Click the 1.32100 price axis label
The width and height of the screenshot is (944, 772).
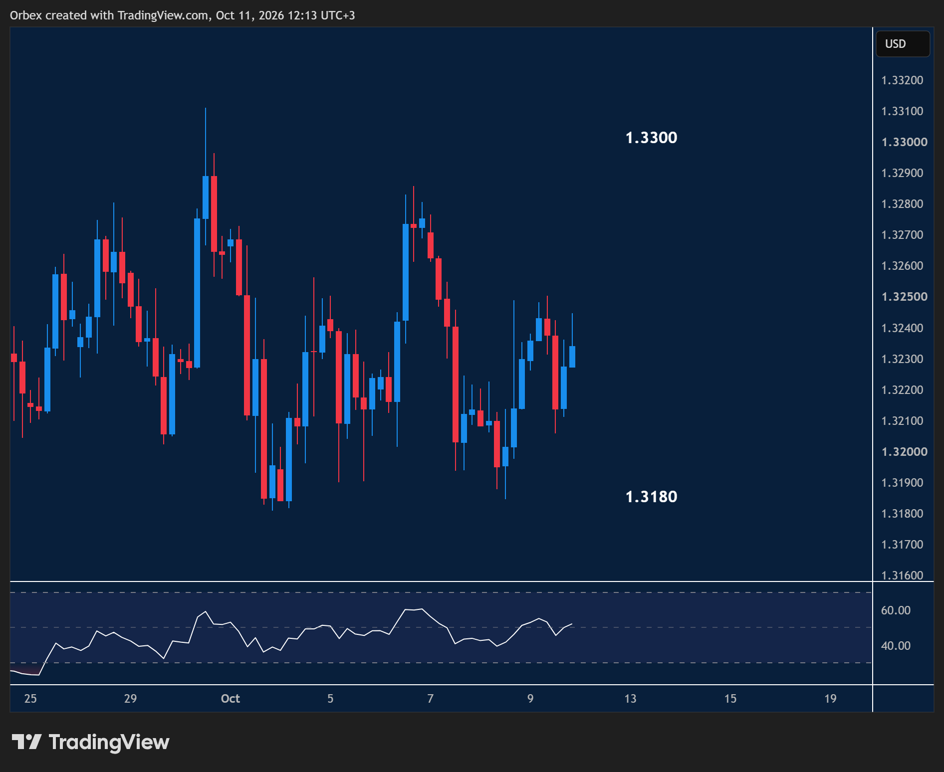(902, 421)
